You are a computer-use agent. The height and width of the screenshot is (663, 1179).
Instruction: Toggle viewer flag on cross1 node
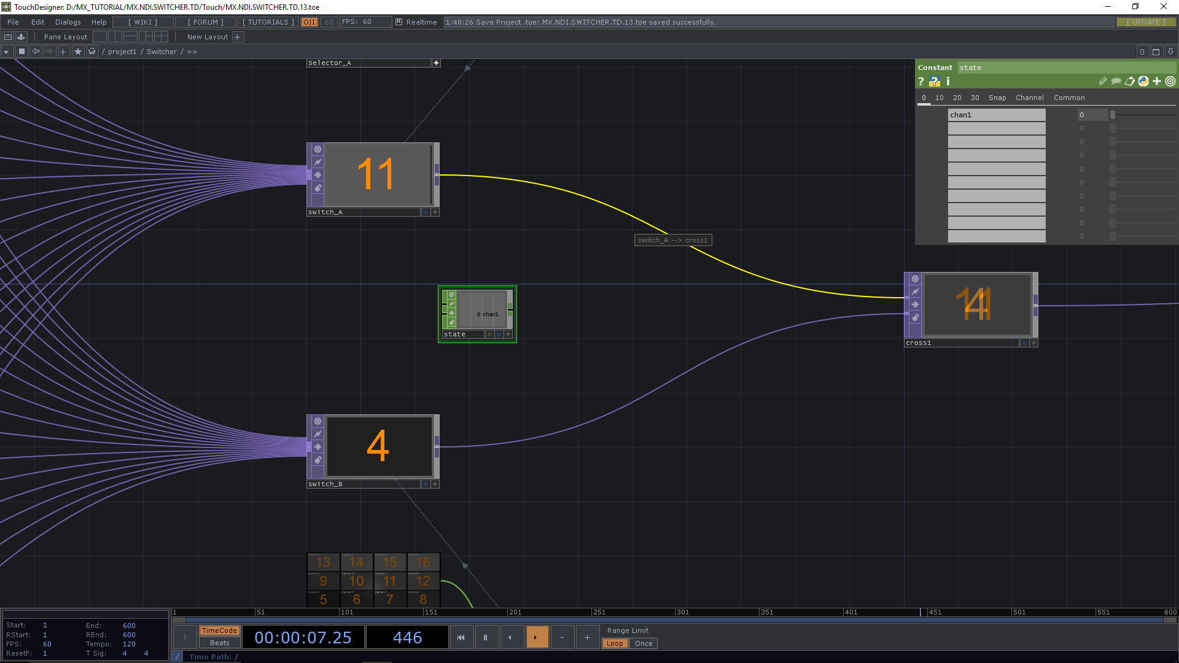tap(915, 279)
